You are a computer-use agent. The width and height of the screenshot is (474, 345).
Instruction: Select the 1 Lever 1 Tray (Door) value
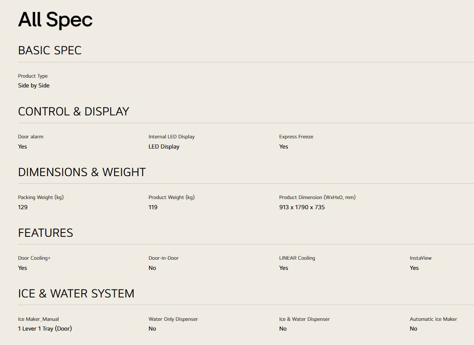pos(45,329)
